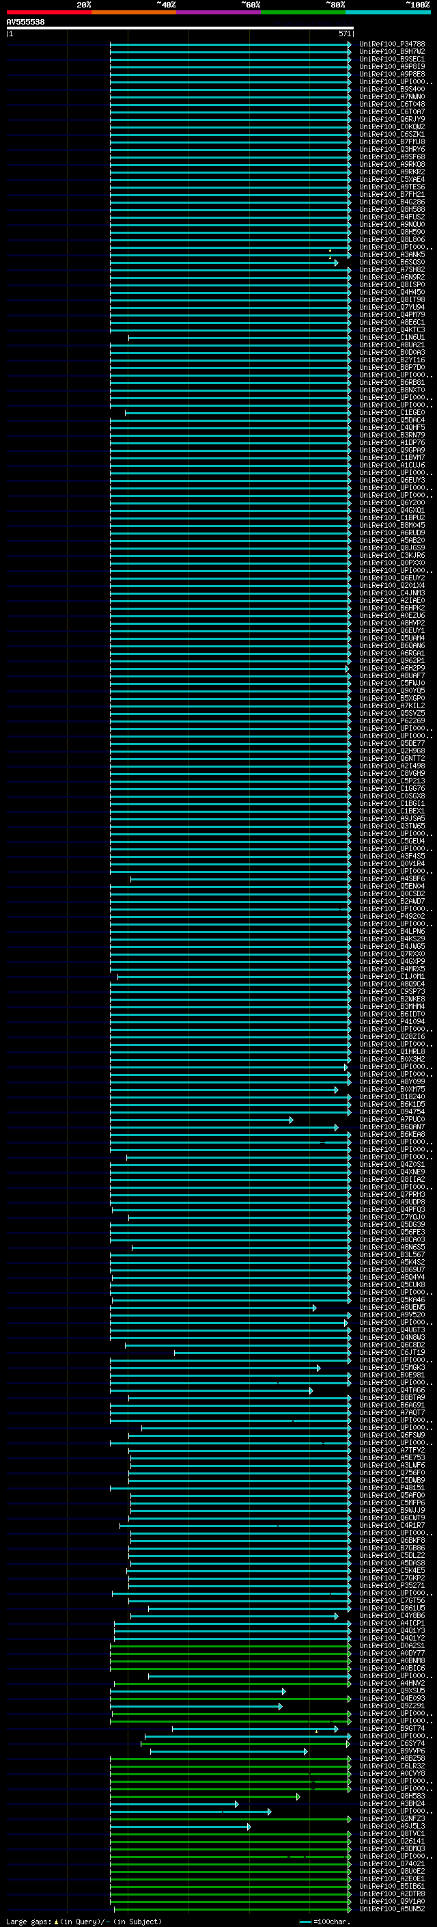Select hit label UniRef100_A9J5L3

[x=391, y=1826]
